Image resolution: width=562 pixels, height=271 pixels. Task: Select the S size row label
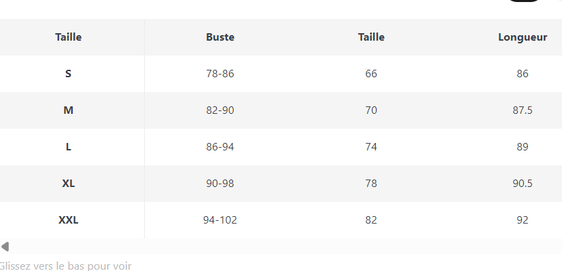click(68, 74)
